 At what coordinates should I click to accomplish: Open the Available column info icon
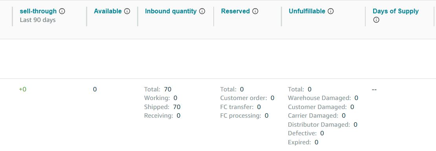tap(127, 11)
